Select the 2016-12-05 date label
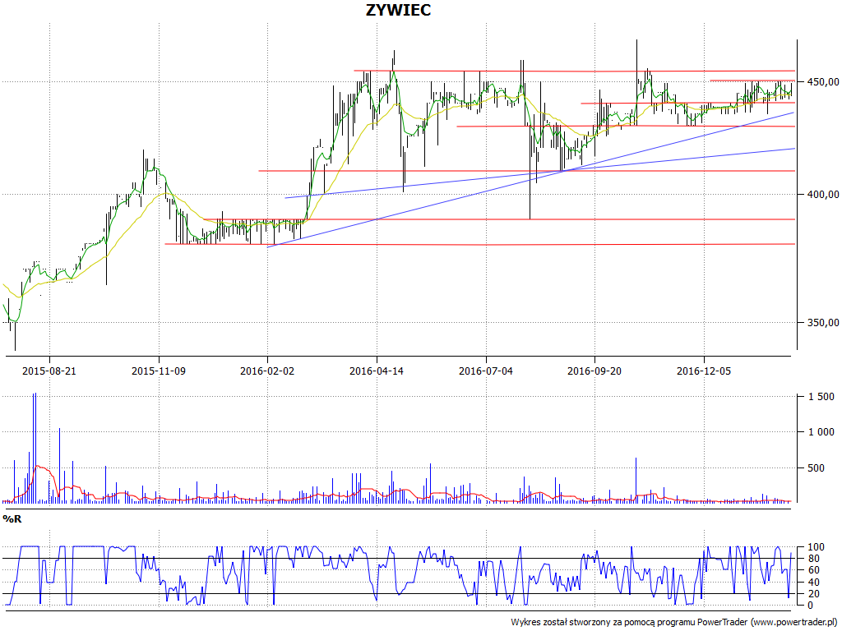Screen dimensions: 842x631 [x=704, y=371]
